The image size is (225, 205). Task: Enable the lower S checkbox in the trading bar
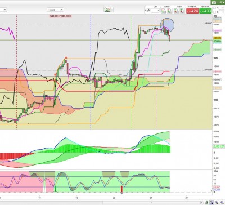[x=214, y=12]
